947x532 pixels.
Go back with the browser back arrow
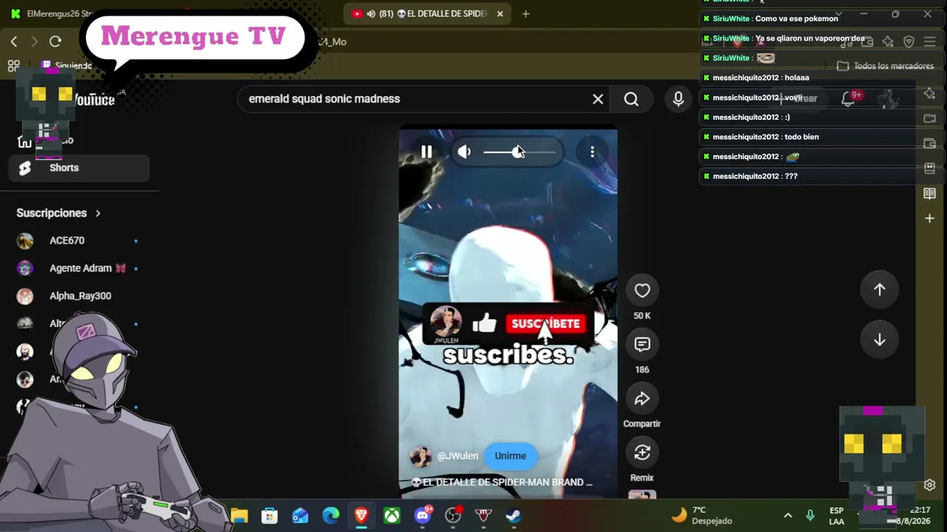pyautogui.click(x=13, y=41)
